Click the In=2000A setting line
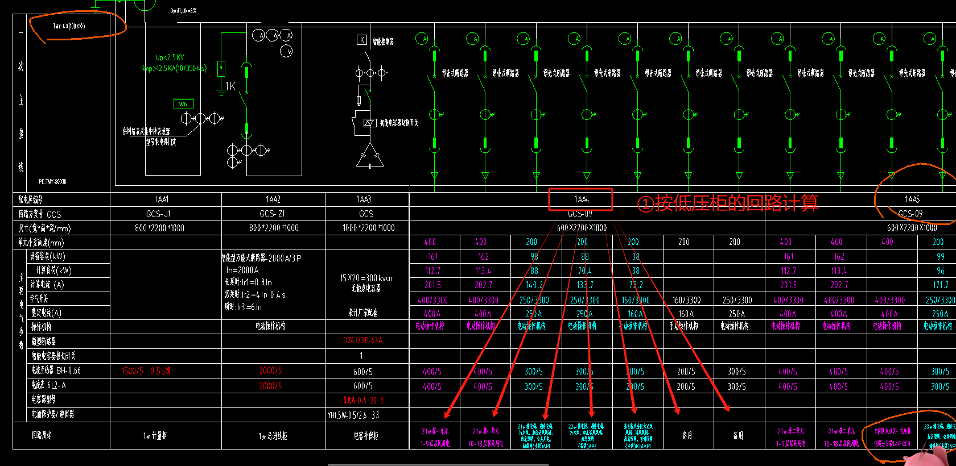Viewport: 956px width, 466px height. (x=242, y=271)
